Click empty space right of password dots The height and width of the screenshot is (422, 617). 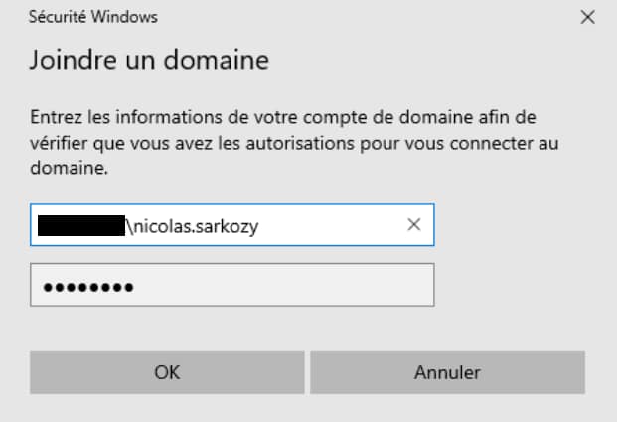(298, 286)
